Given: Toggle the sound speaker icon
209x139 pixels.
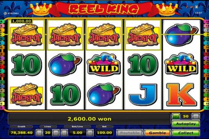Looking at the screenshot, I should pyautogui.click(x=192, y=7).
